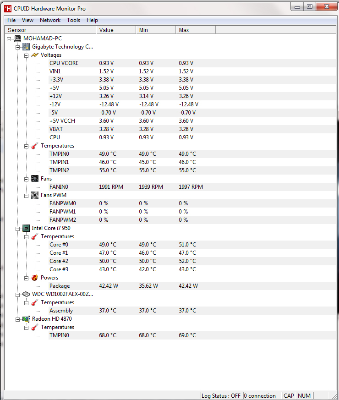Select the Core #3 temperature row
This screenshot has height=400, width=339.
(192, 269)
